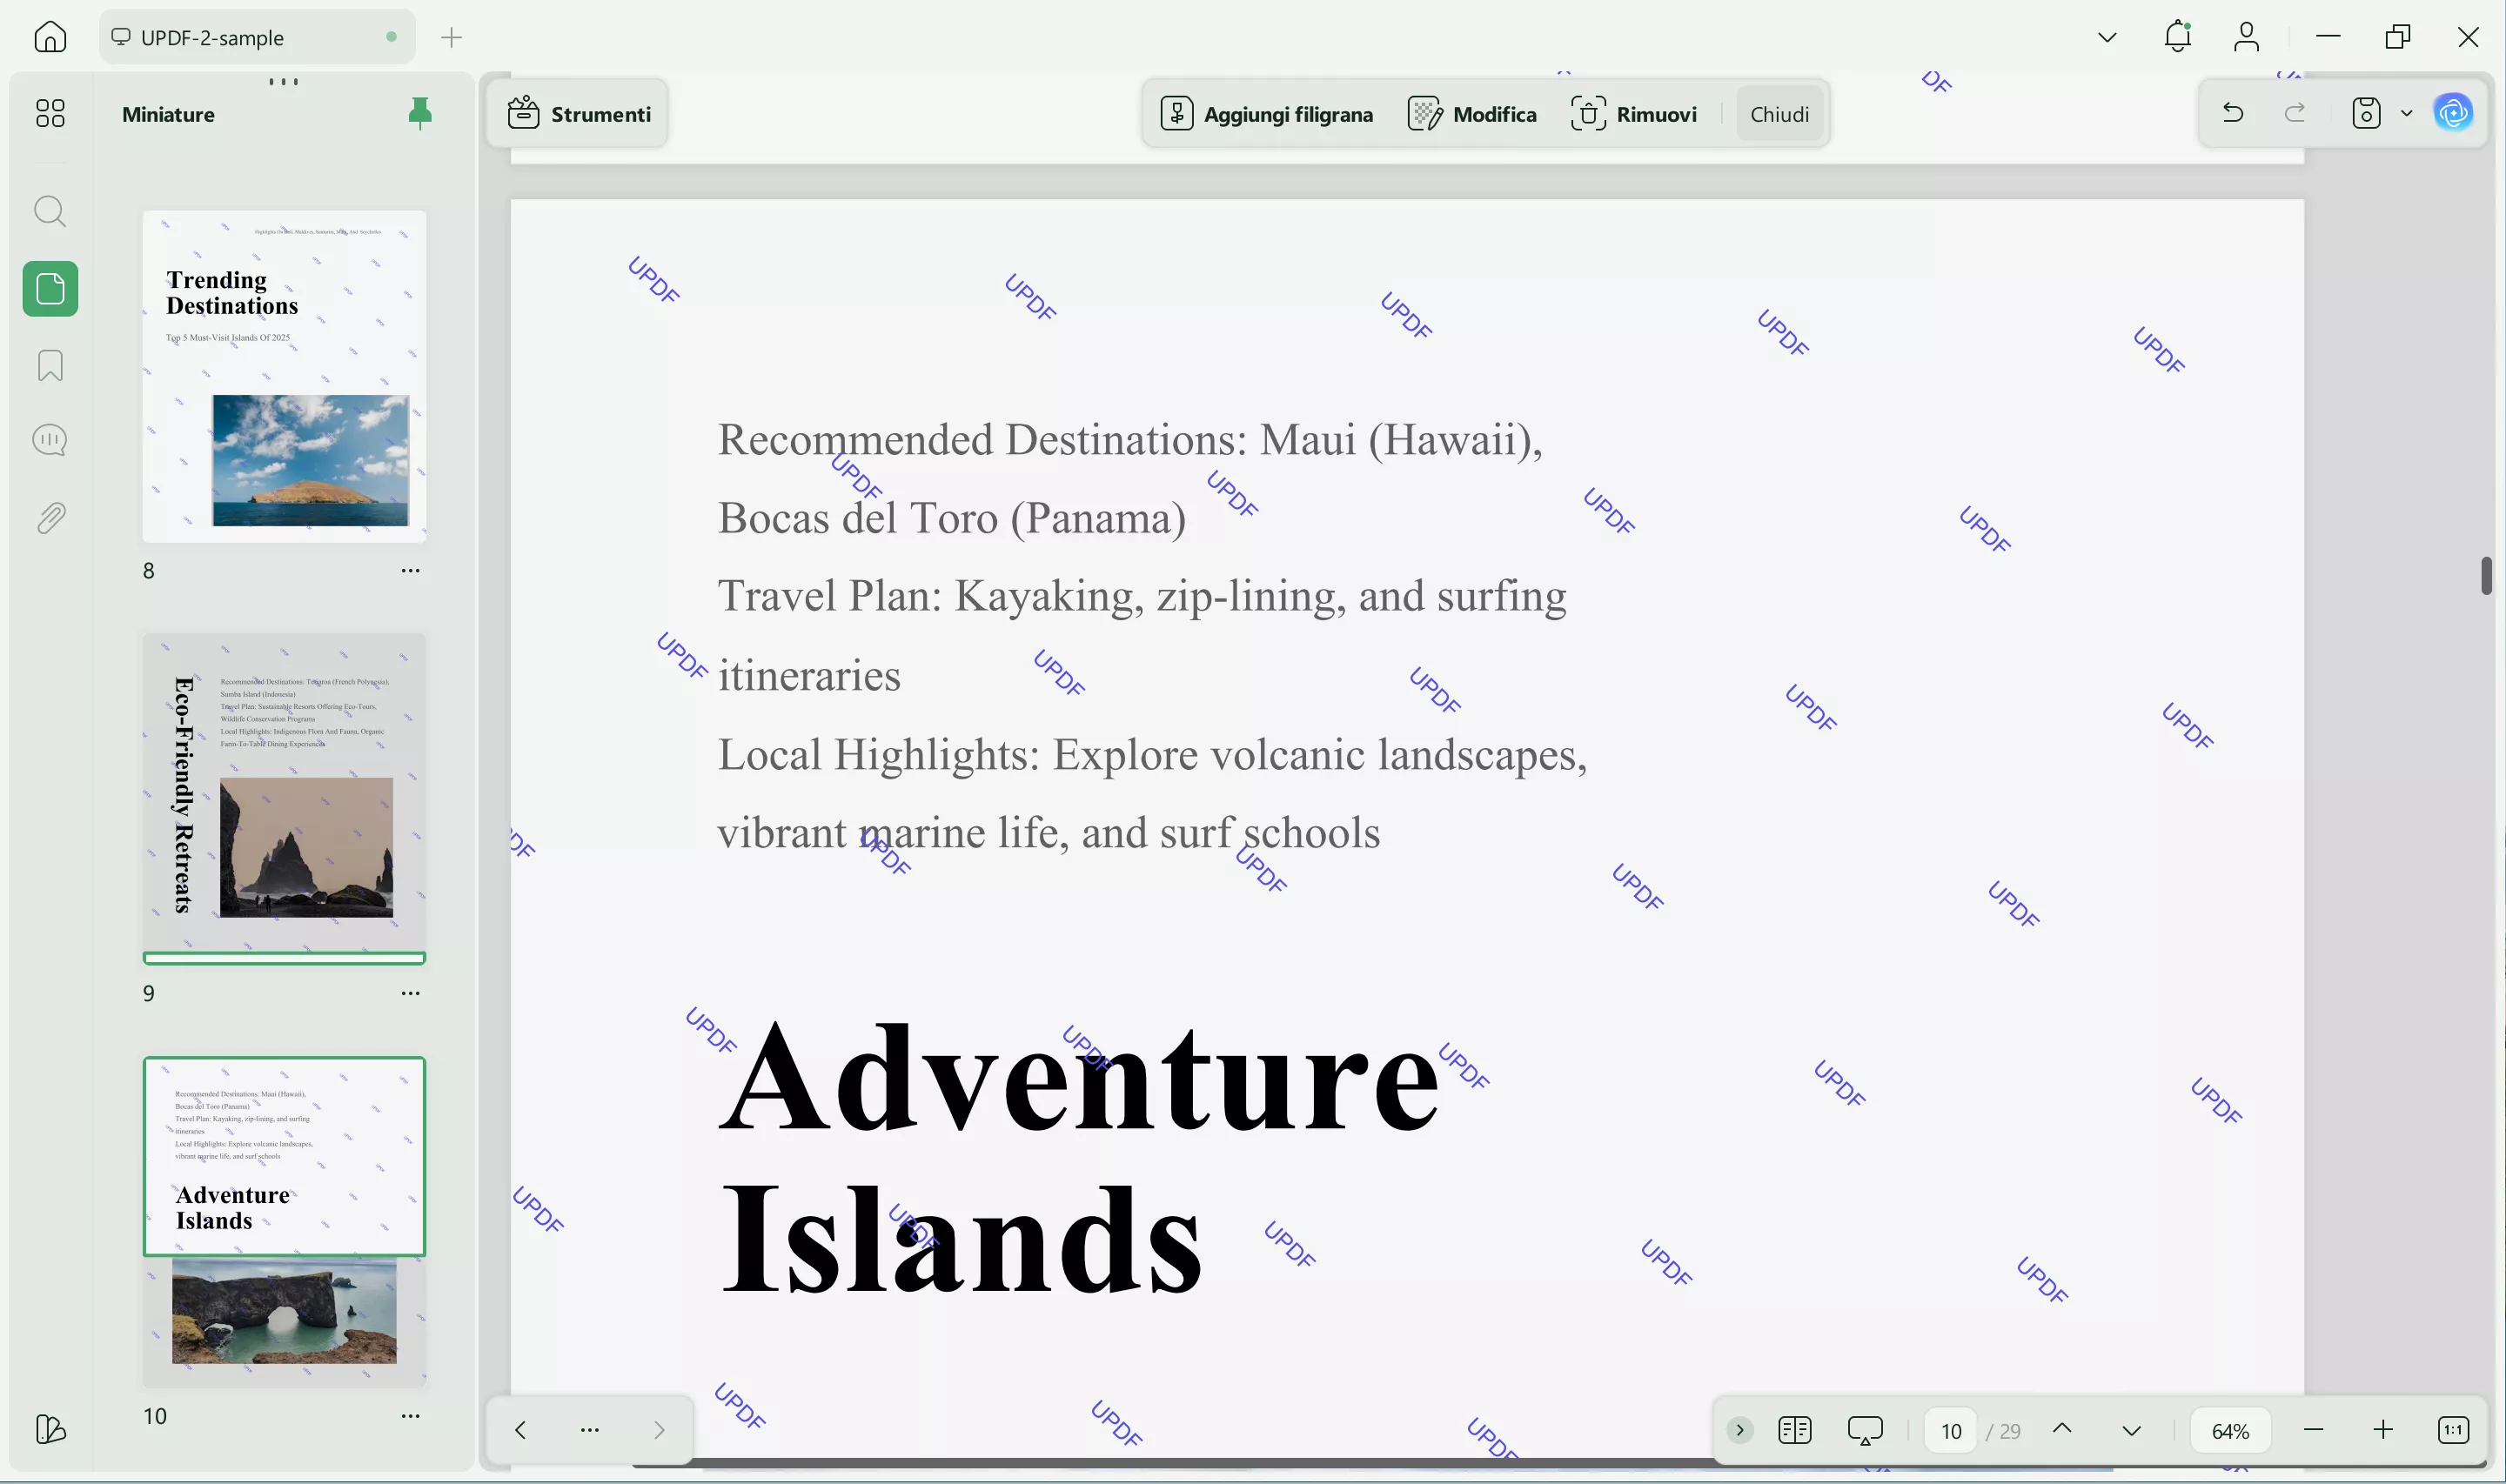Click the Rimuovi watermark button
The width and height of the screenshot is (2506, 1484).
tap(1633, 114)
